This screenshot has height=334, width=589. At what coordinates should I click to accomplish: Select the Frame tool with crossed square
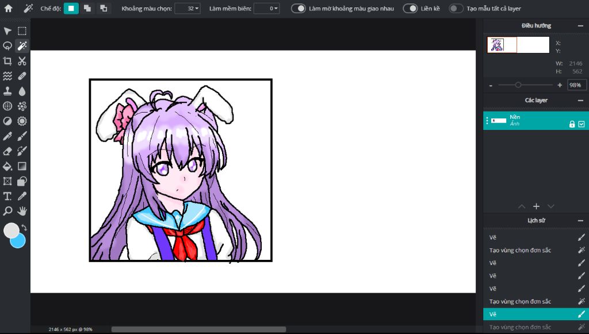point(7,181)
